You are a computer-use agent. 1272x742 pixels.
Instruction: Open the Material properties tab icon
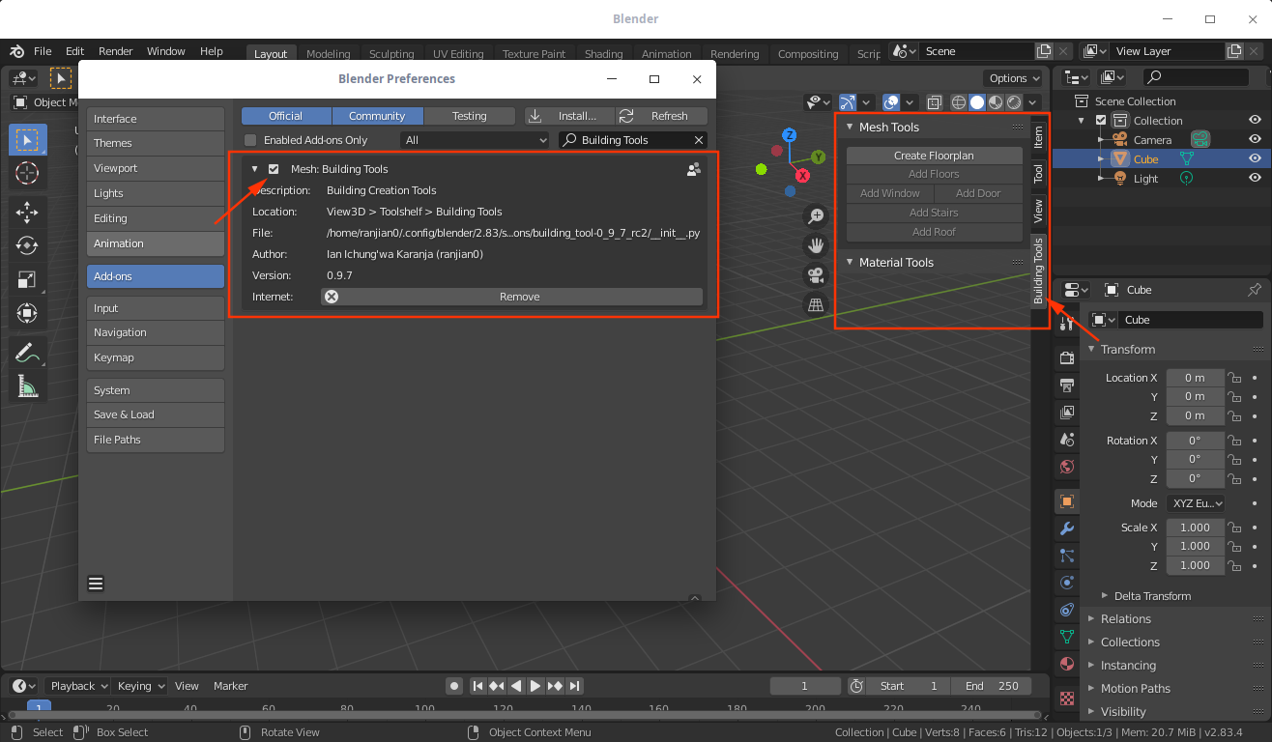(1067, 664)
